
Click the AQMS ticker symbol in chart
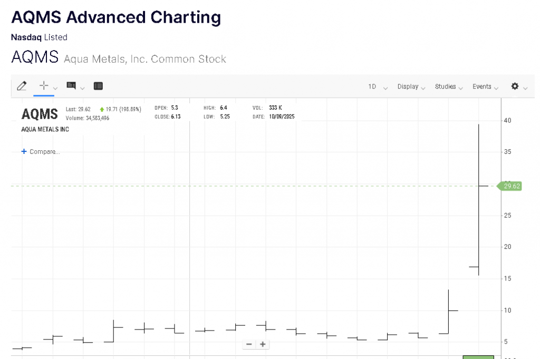pyautogui.click(x=40, y=113)
